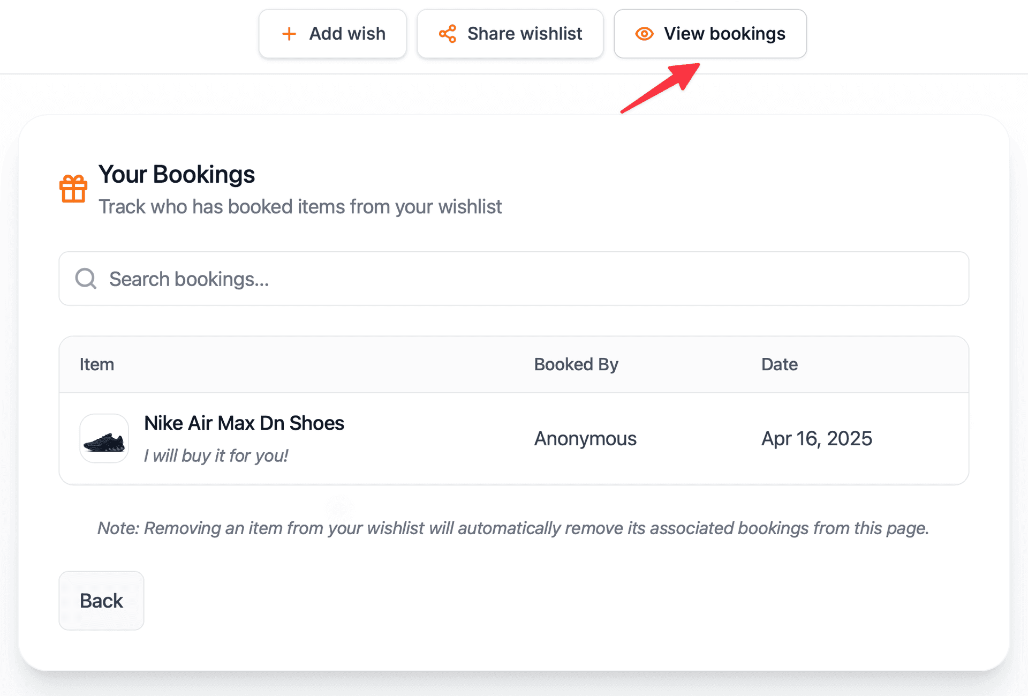Click the plus icon on Add wish
This screenshot has width=1028, height=696.
pyautogui.click(x=289, y=34)
